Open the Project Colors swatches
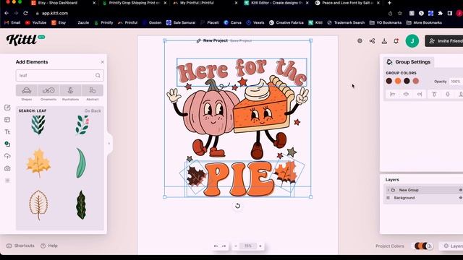The height and width of the screenshot is (260, 463). click(x=423, y=246)
